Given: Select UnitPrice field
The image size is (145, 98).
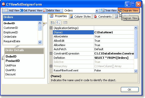Looking at the screenshot, I should 11,65.
